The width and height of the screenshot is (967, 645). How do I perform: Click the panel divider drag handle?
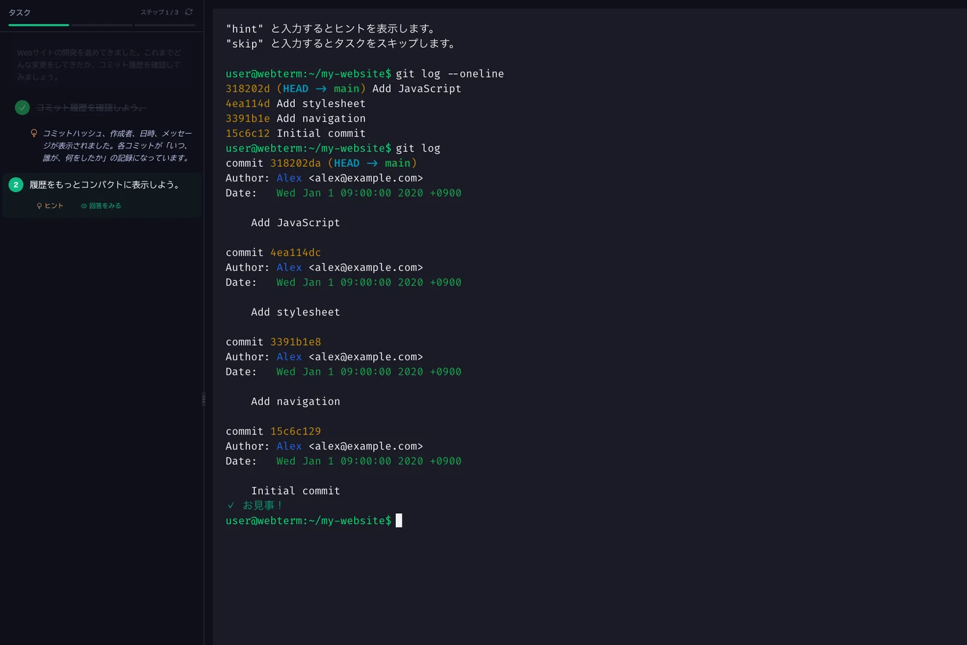coord(204,399)
